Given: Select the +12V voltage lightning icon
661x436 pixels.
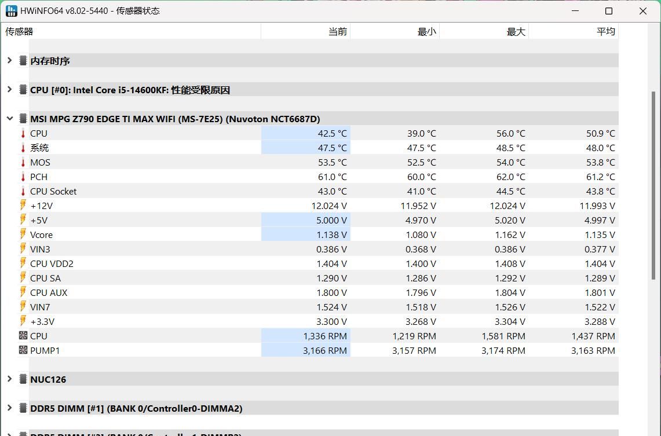Looking at the screenshot, I should coord(23,206).
